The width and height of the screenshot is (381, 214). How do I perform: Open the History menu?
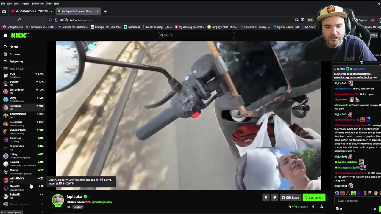point(25,4)
